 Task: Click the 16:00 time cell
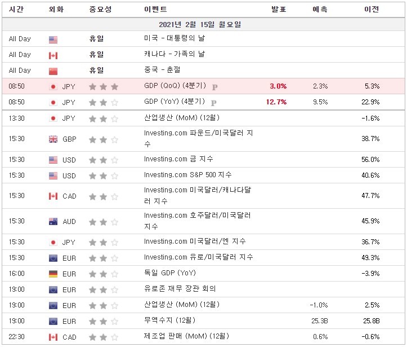pos(17,274)
